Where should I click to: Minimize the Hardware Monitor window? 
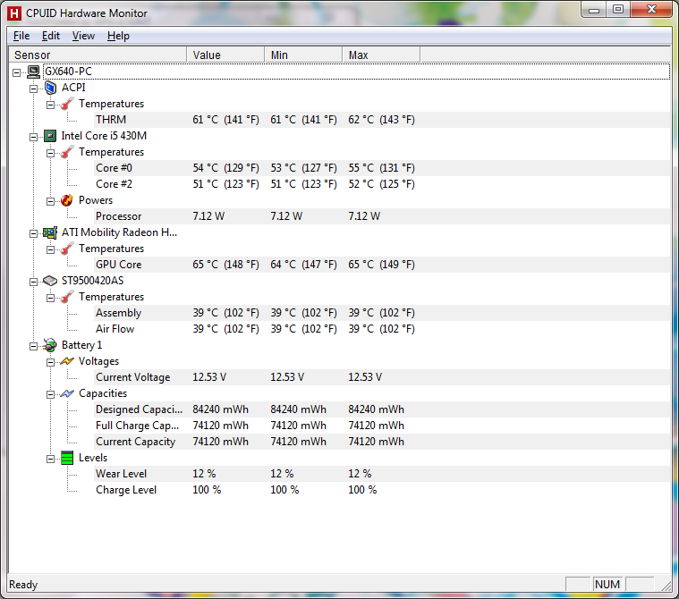(x=594, y=10)
